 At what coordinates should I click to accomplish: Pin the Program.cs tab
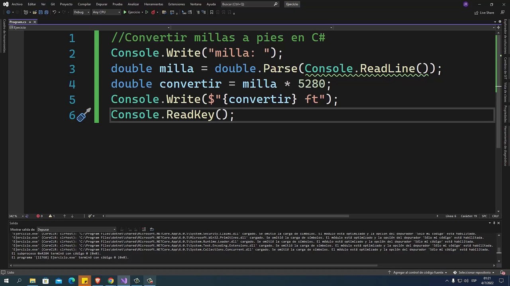tap(29, 22)
